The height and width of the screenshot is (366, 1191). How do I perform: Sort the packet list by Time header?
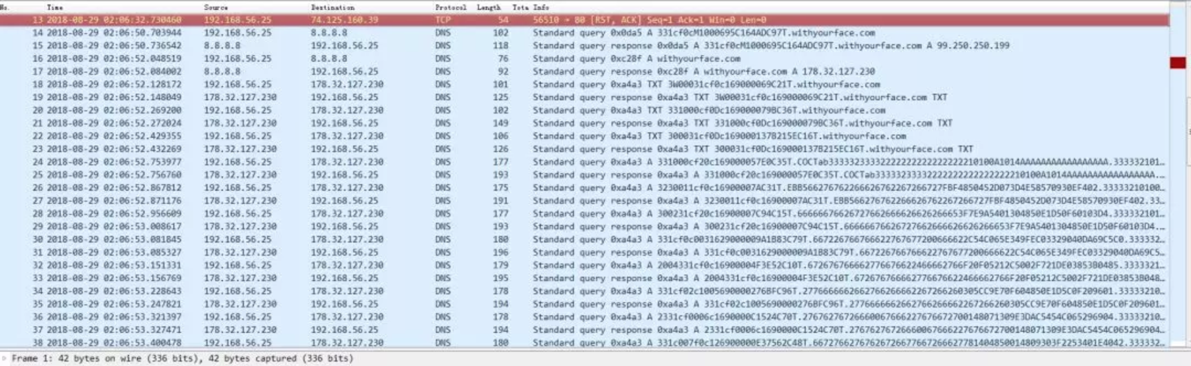point(55,8)
